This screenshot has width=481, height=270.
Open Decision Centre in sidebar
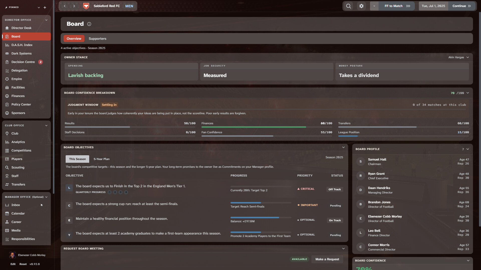tap(26, 62)
